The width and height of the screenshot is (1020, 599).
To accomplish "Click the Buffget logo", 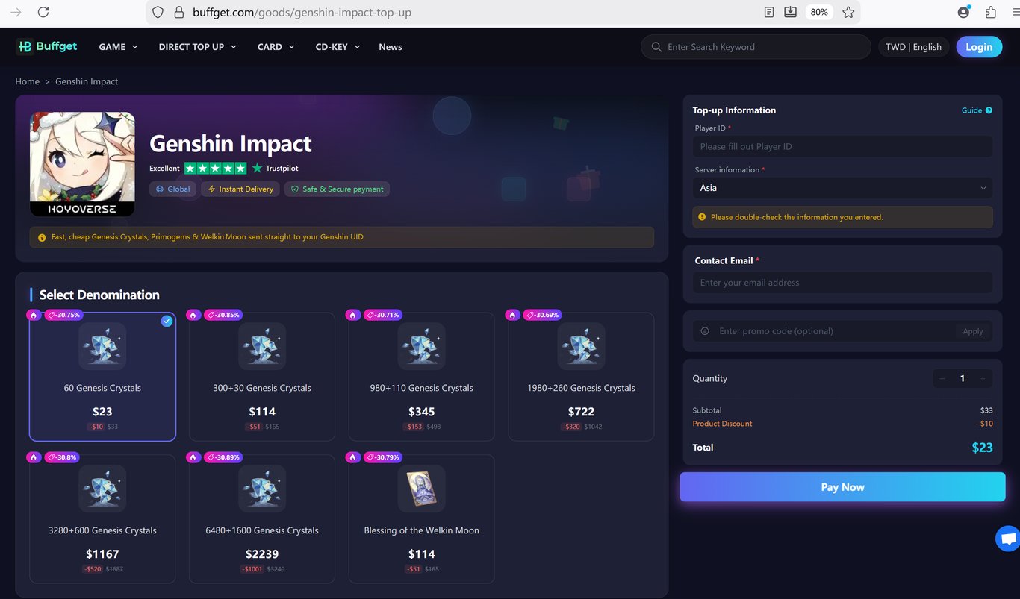I will pyautogui.click(x=46, y=46).
